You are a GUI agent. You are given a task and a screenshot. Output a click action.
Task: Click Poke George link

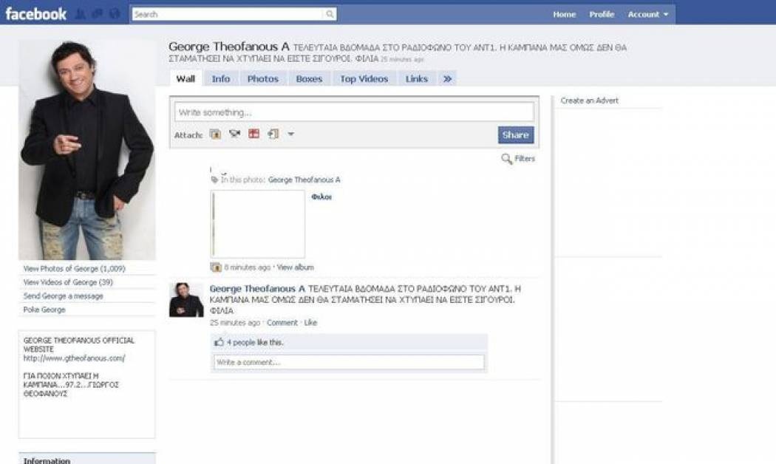pos(44,310)
